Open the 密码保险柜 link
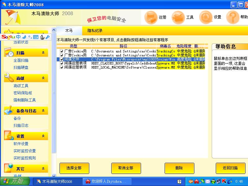Screen dimensions: 248x186 pyautogui.click(x=23, y=93)
